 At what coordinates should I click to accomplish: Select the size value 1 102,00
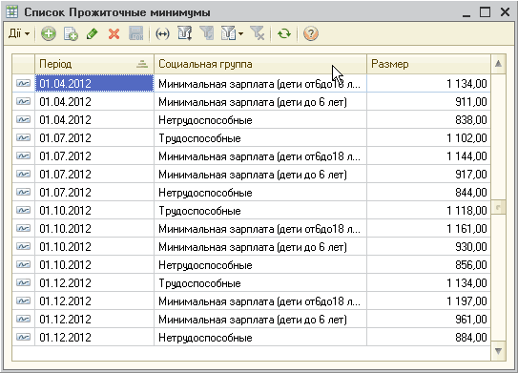466,138
